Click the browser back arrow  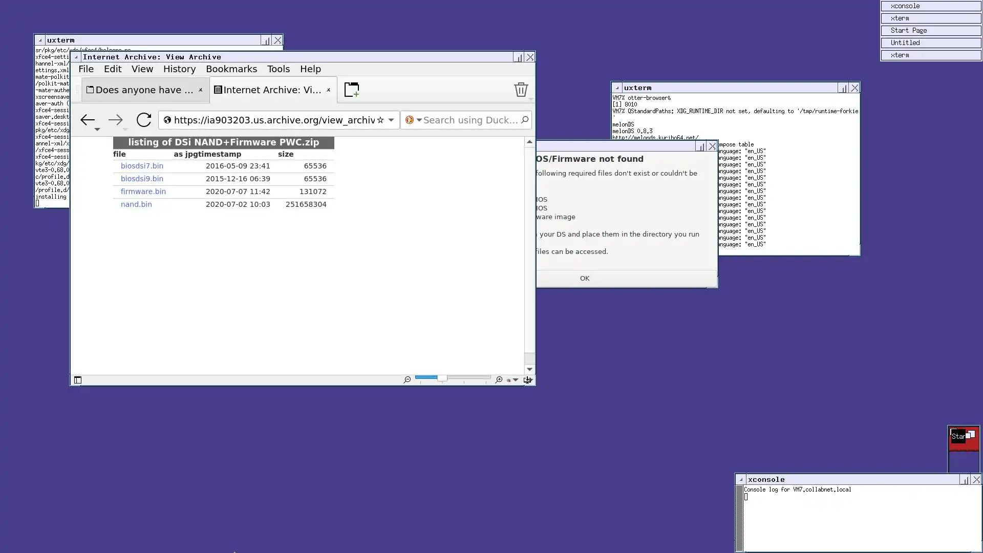click(x=87, y=120)
